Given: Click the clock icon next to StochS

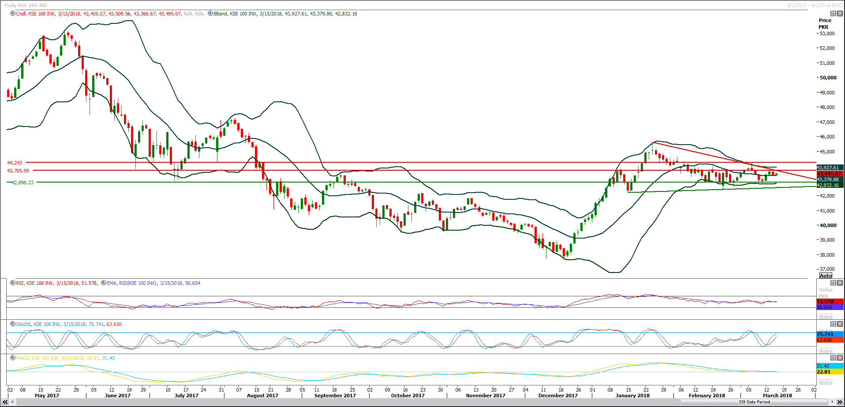Looking at the screenshot, I should (13, 324).
